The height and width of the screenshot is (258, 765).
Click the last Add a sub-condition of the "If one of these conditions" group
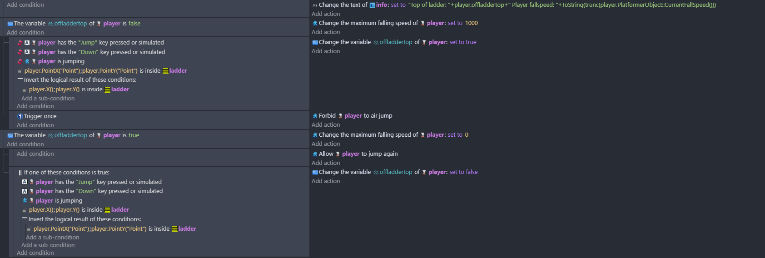[x=48, y=245]
